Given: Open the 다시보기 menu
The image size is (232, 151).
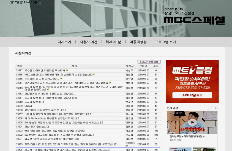Looking at the screenshot, I should [64, 42].
